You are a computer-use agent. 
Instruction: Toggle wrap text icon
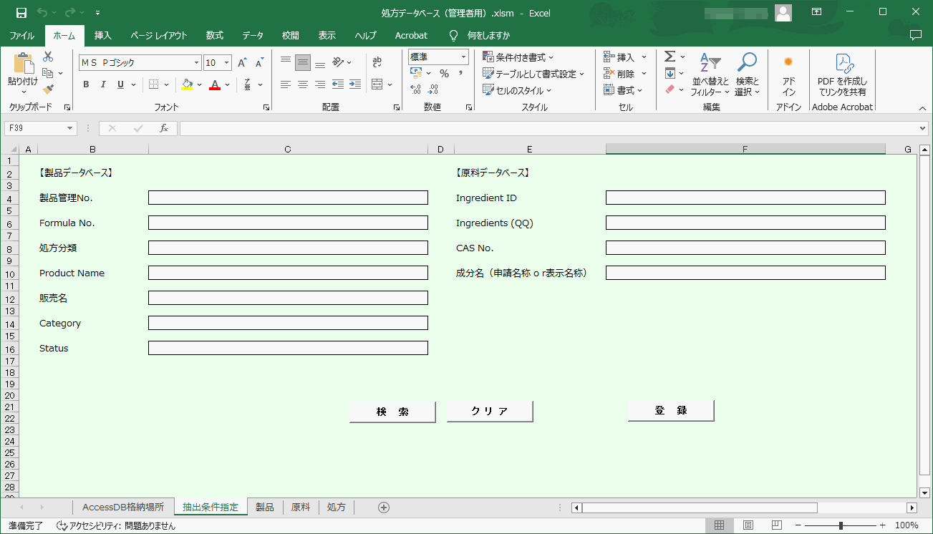point(377,62)
